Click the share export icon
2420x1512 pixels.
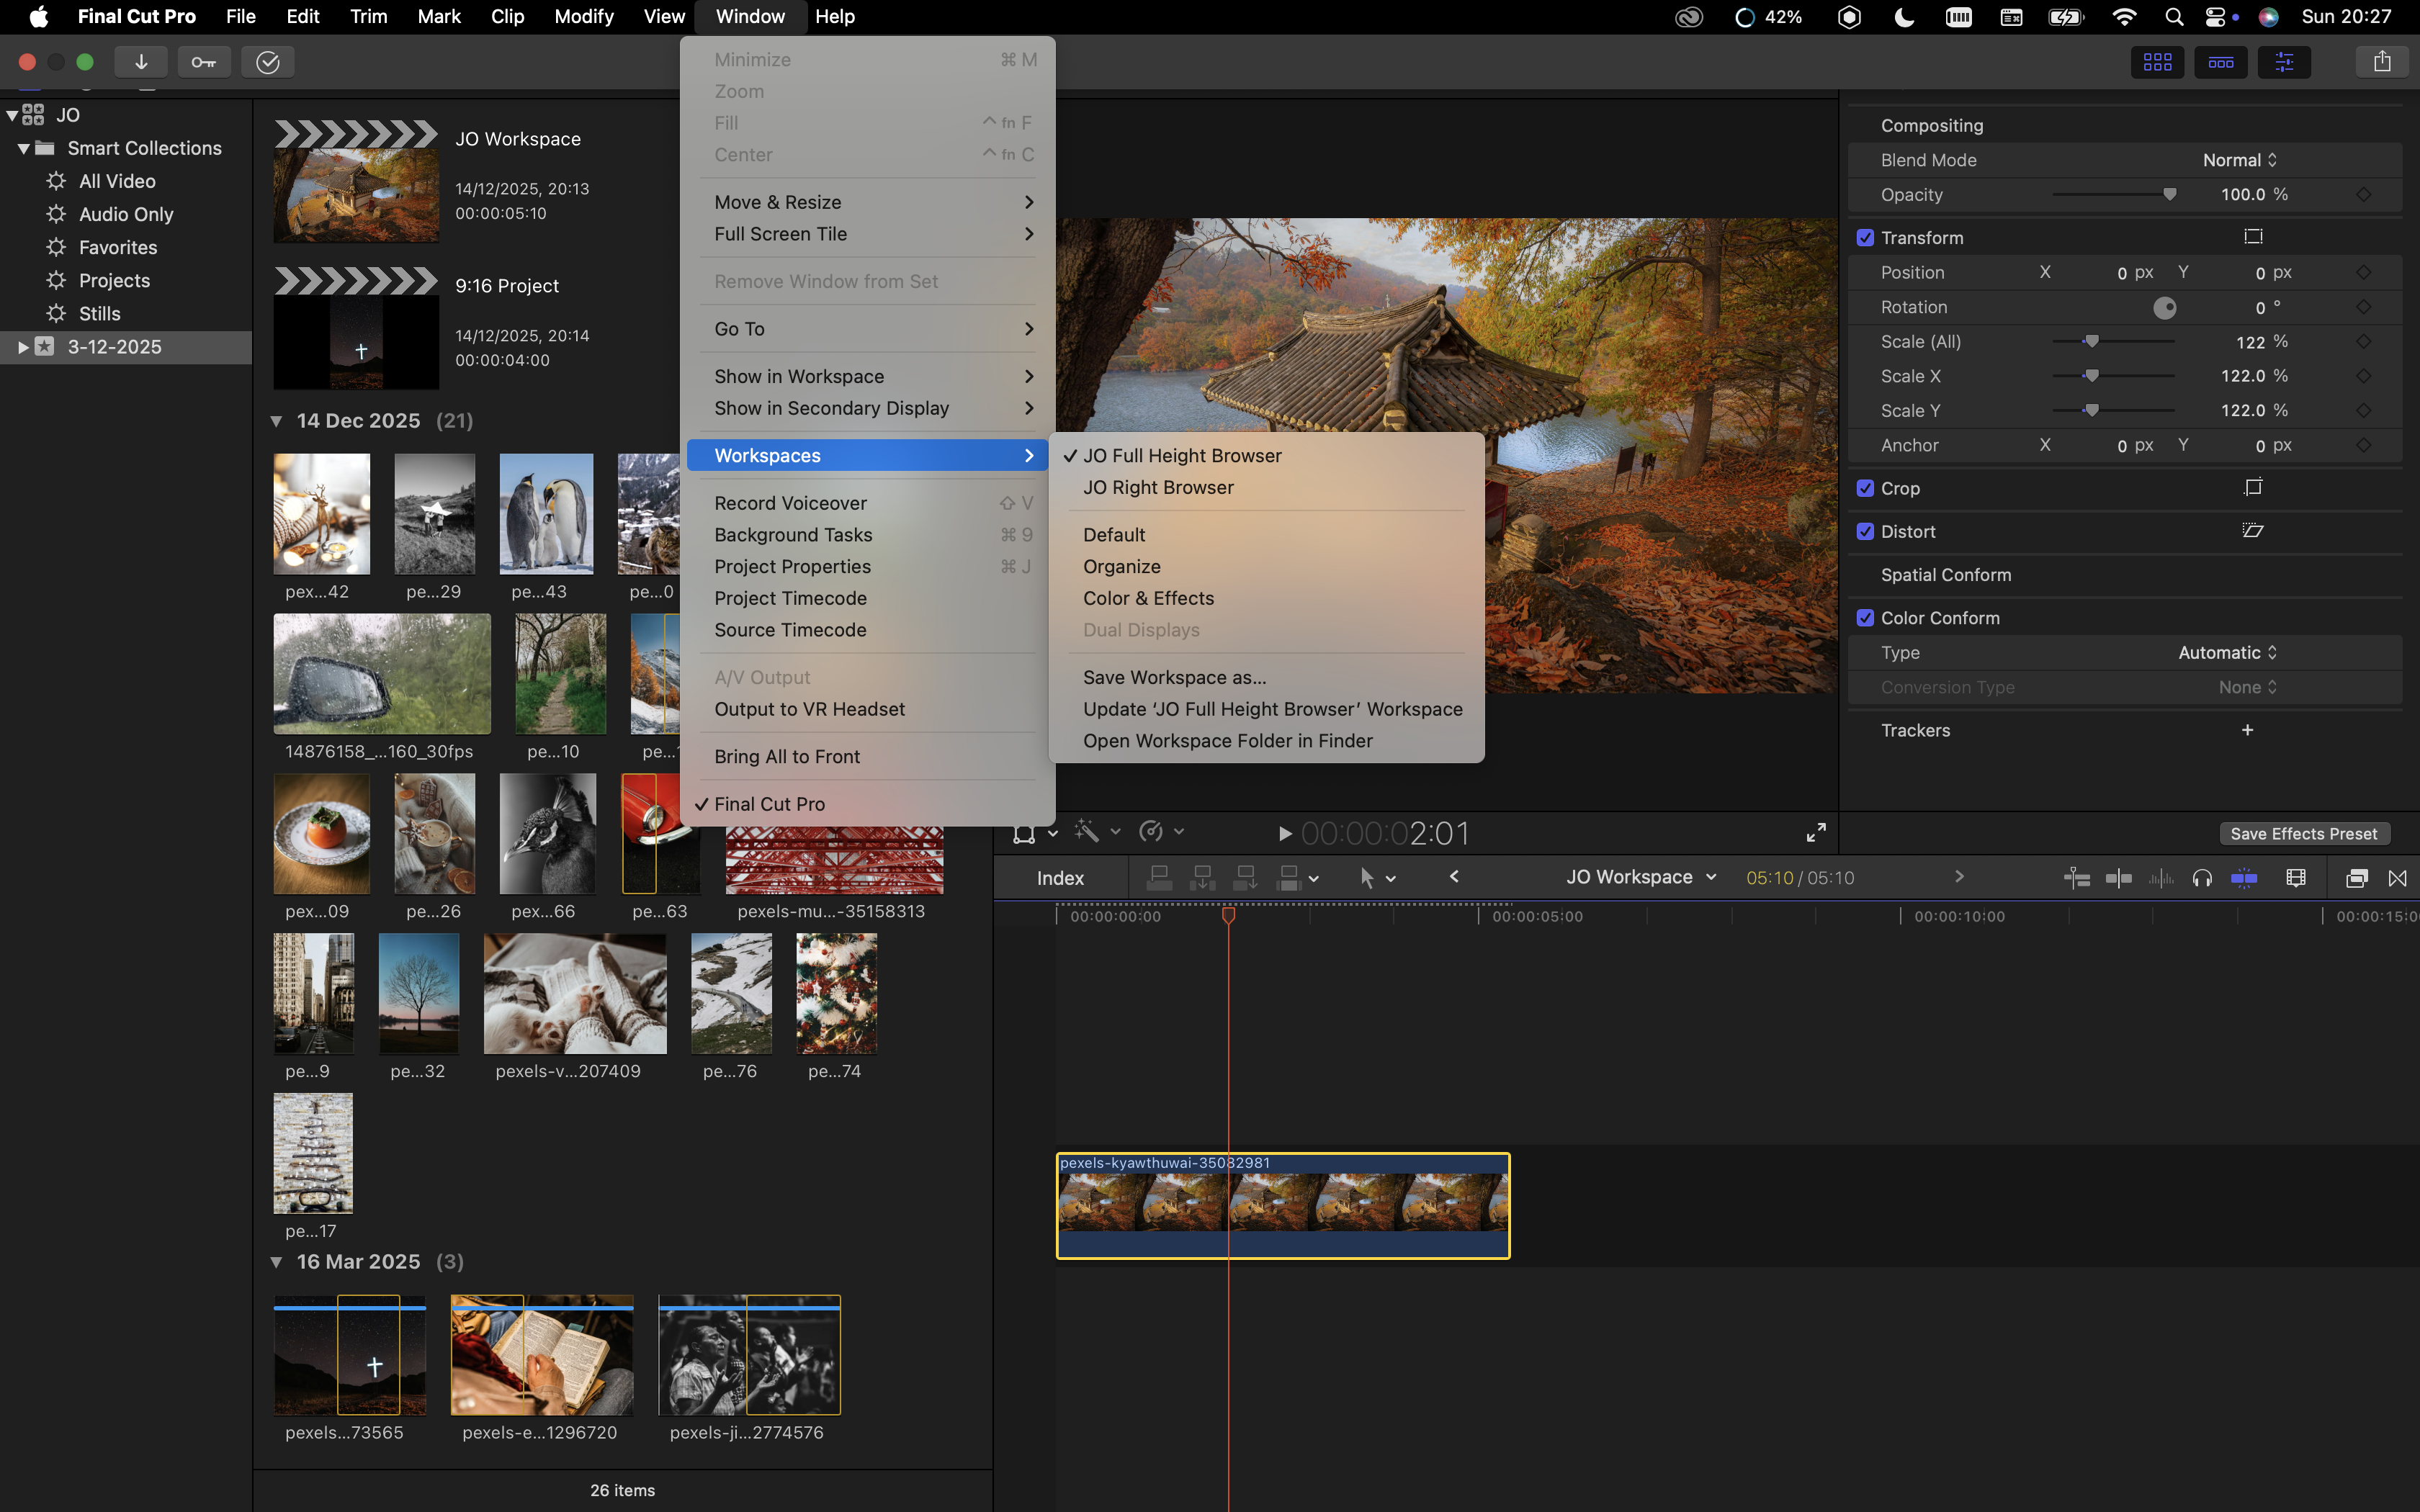[2382, 62]
